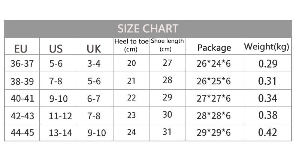This screenshot has height=153, width=296.
Task: Click the SIZE CHART title banner
Action: (x=148, y=29)
